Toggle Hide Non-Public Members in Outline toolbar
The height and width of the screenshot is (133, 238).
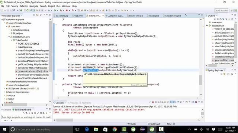point(229,19)
